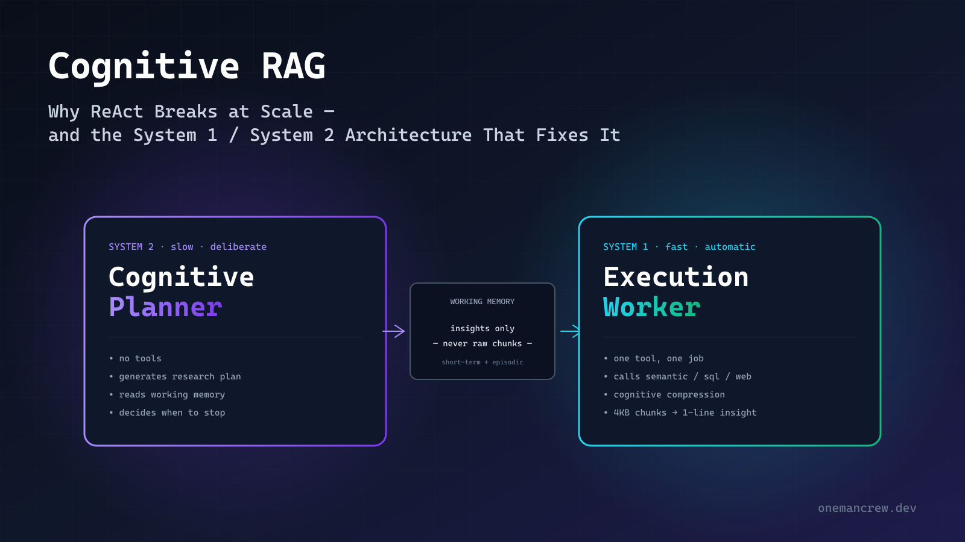Click the 'calls semantic / sql / web' bullet
965x542 pixels.
click(x=677, y=376)
